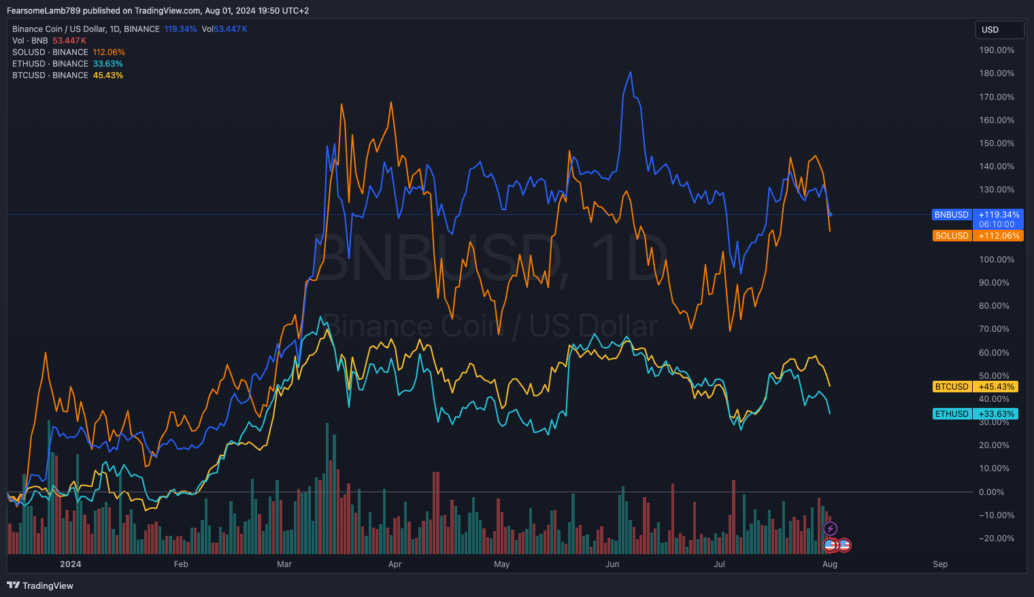Click the 06:10:00 bar countdown timer
This screenshot has height=597, width=1034.
(997, 224)
